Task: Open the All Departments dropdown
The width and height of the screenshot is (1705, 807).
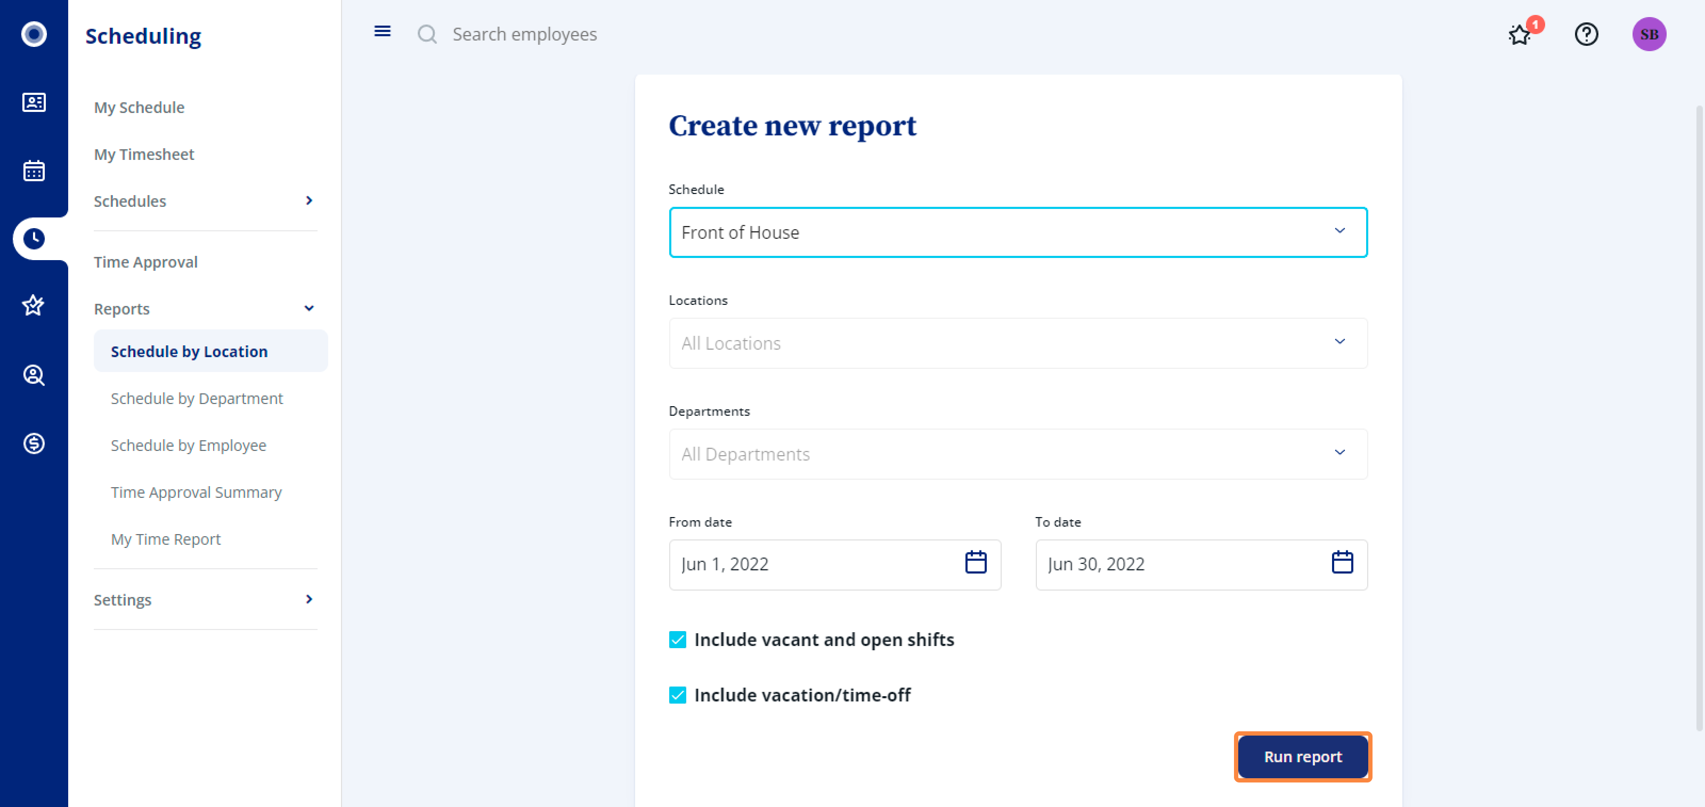Action: [1018, 454]
